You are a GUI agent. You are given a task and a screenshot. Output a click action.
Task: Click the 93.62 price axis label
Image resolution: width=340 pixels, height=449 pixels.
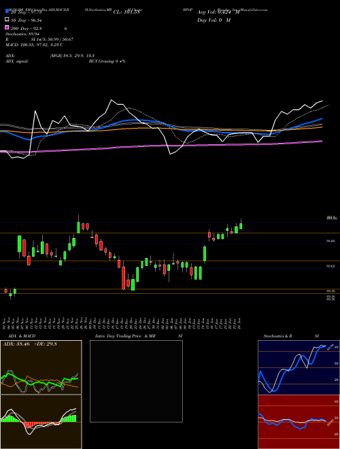point(331,266)
